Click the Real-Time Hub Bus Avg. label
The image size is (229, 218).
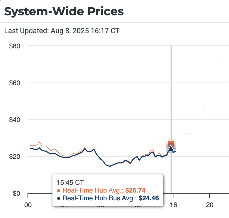(100, 199)
